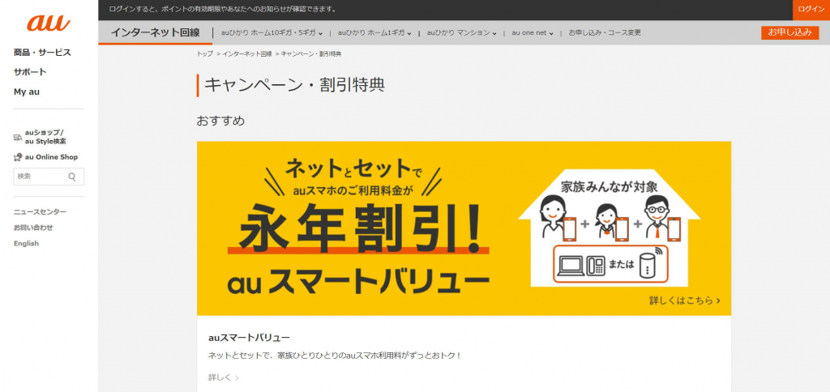This screenshot has height=392, width=830.
Task: Click 詳しくはこちら on the banner
Action: click(685, 300)
